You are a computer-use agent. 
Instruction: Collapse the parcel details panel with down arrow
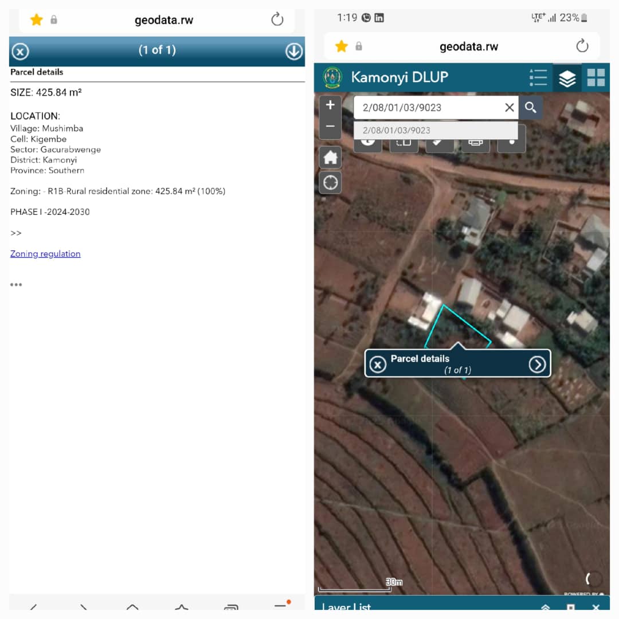pos(293,52)
